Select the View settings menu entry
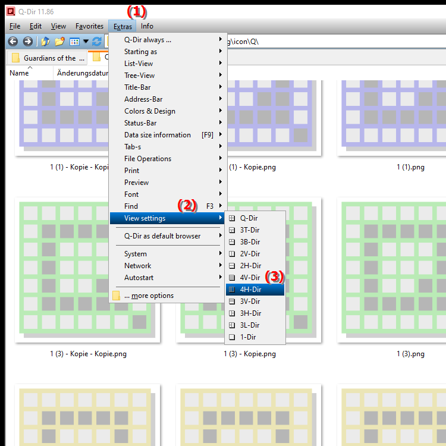Viewport: 446px width, 446px height. point(167,218)
